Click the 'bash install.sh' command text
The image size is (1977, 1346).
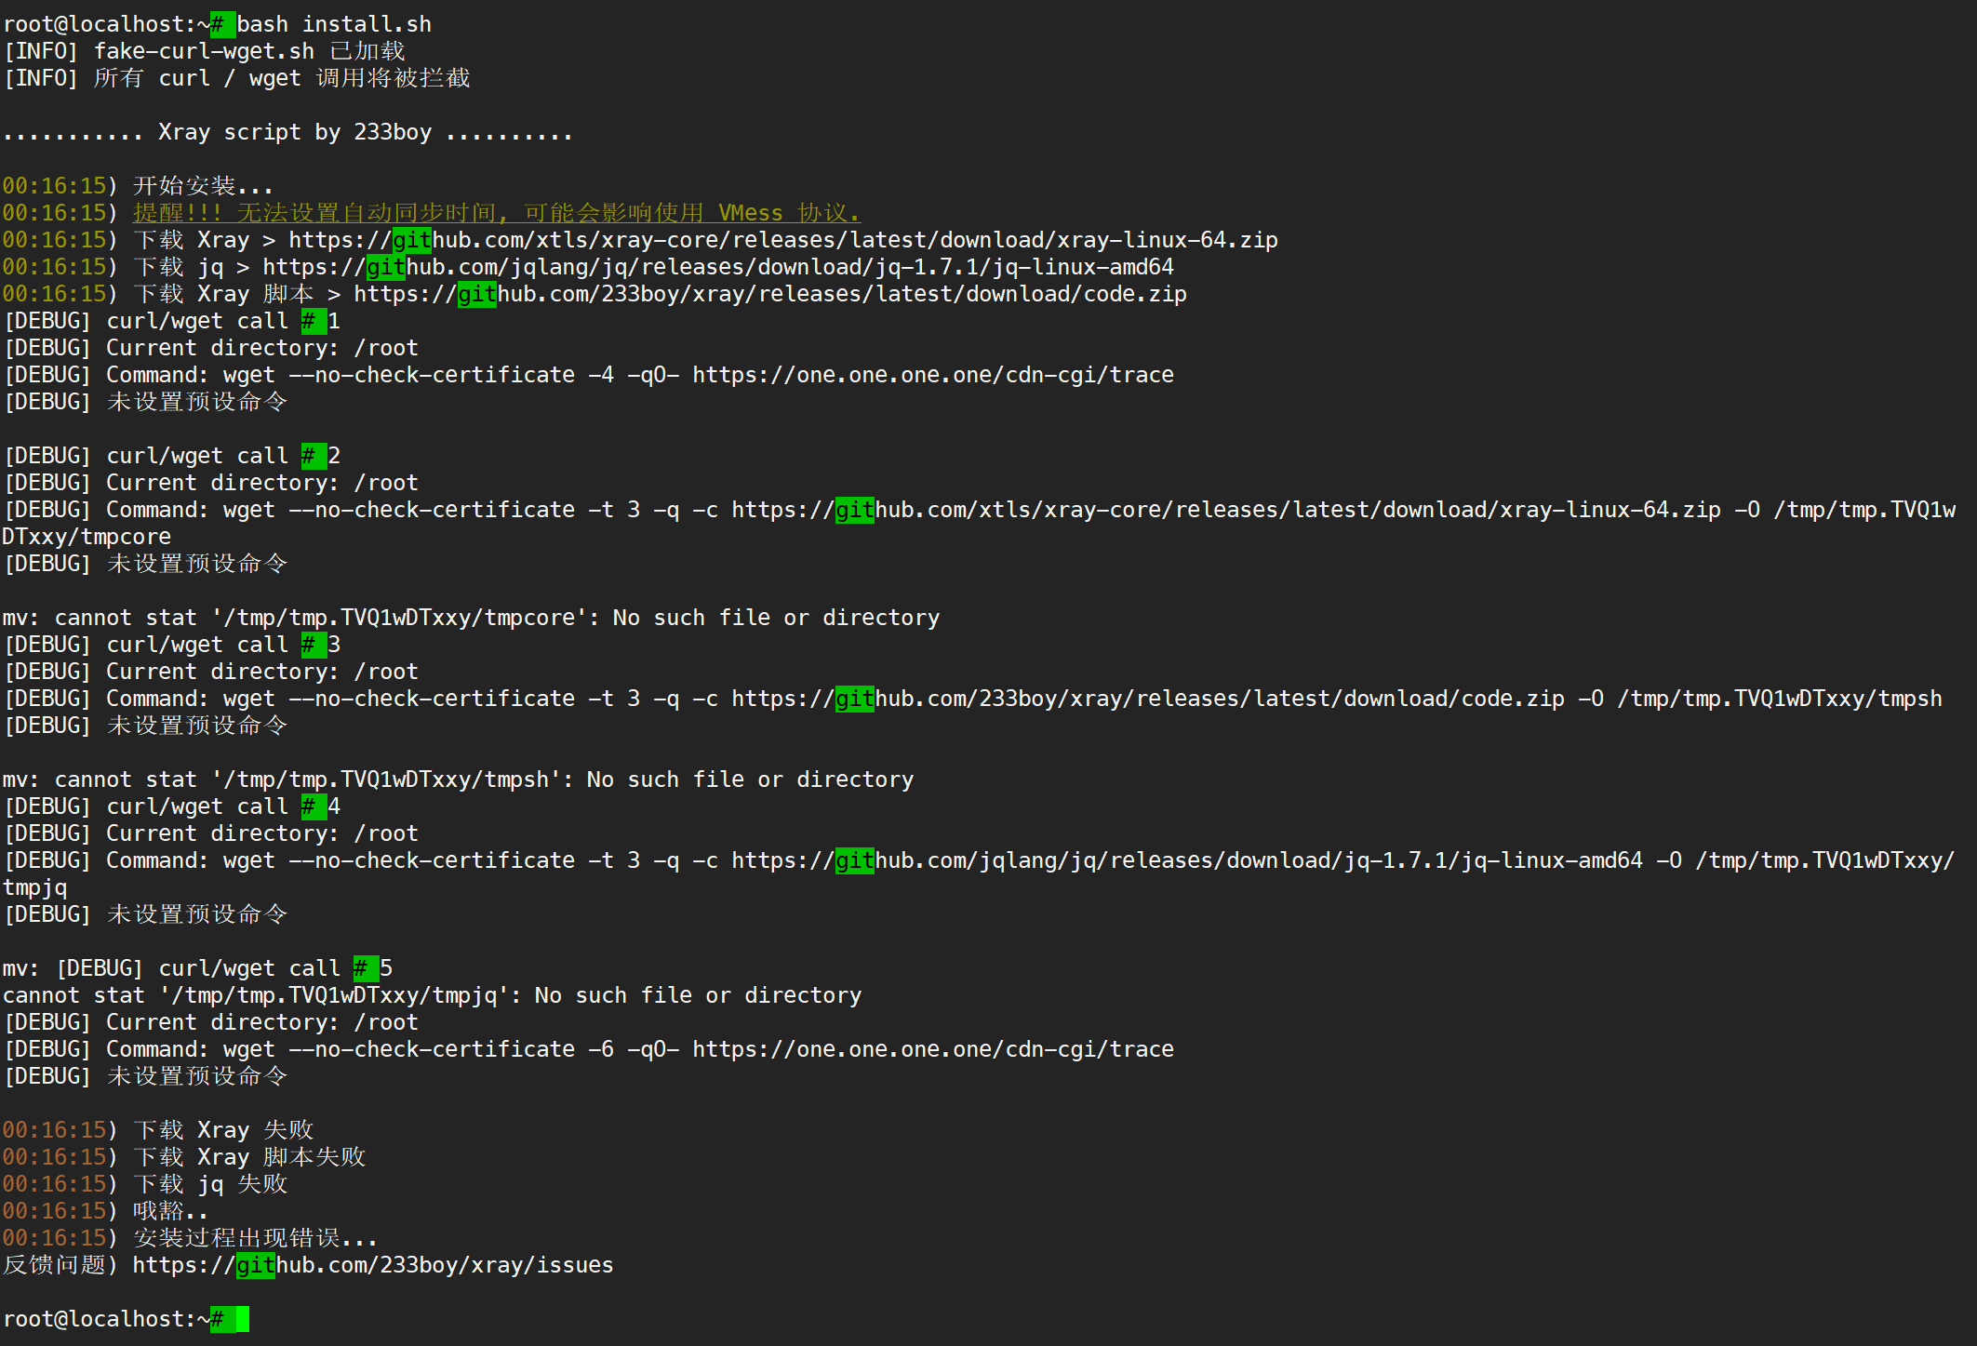(x=334, y=24)
